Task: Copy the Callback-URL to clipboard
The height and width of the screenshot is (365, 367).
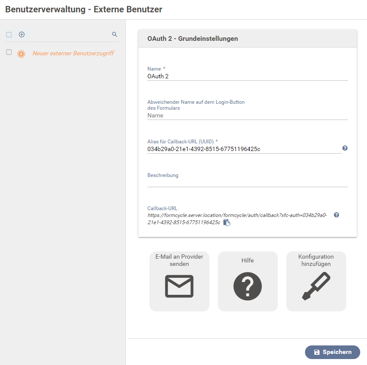Action: pos(226,222)
